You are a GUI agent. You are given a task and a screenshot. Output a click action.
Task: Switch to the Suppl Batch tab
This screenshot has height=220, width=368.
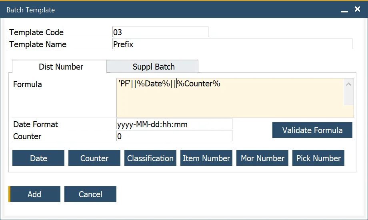click(153, 67)
